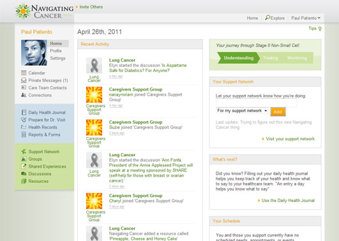Click the Support Network icon
The width and height of the screenshot is (339, 241).
pos(24,151)
